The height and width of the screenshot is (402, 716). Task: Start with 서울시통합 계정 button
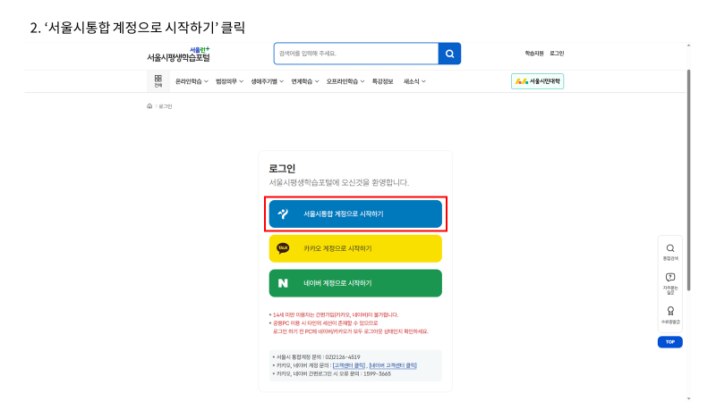(x=355, y=214)
